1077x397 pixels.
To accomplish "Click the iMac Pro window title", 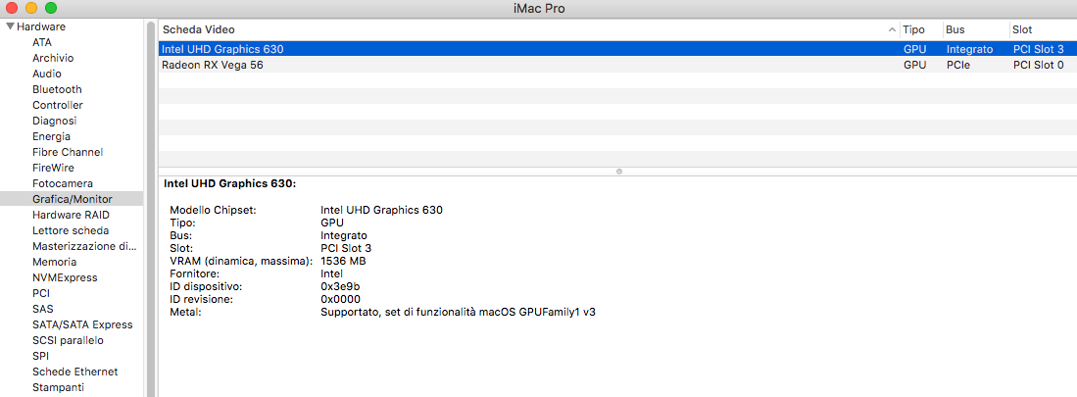I will pos(539,9).
